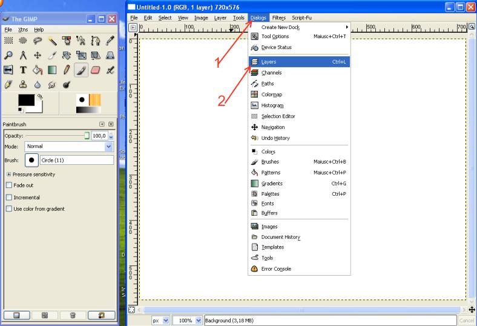
Task: Click the Save tool options button
Action: click(17, 315)
